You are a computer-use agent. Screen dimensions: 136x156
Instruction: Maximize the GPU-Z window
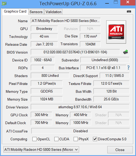[116, 2]
